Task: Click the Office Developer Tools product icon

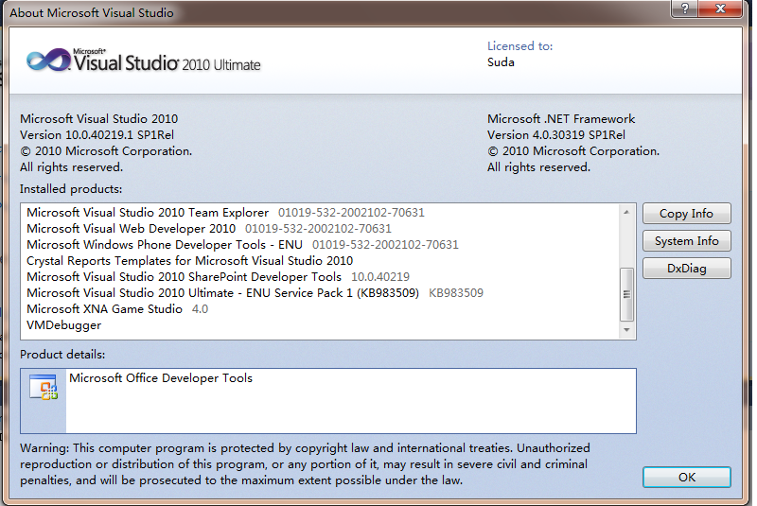Action: pyautogui.click(x=44, y=387)
